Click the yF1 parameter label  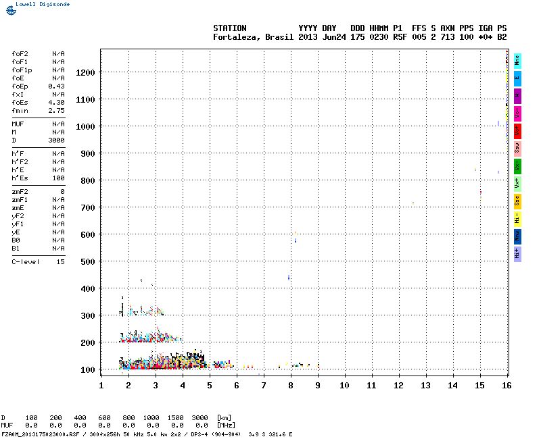18,224
